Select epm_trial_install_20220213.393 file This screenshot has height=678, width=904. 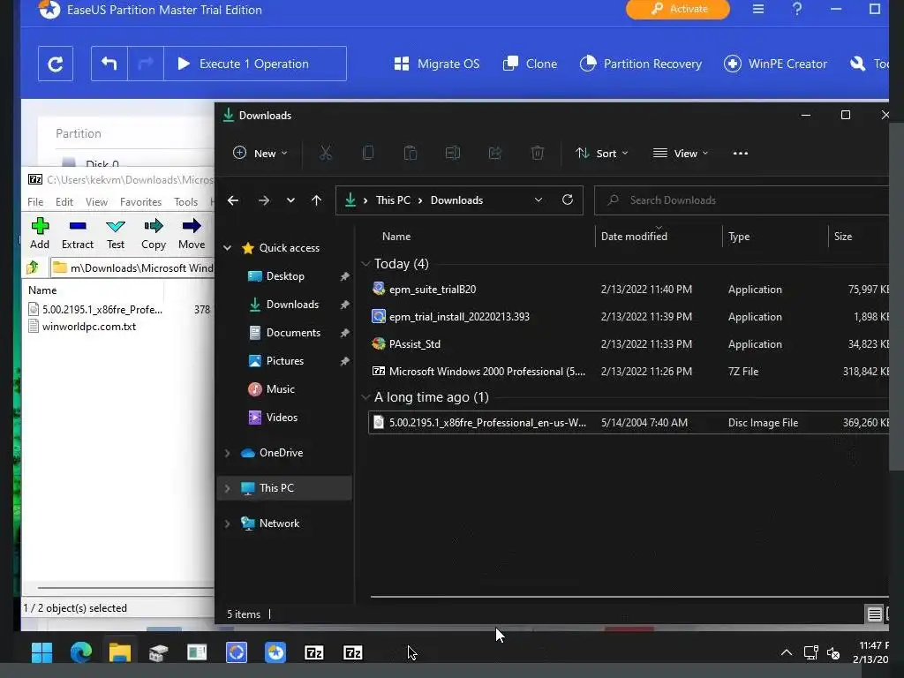pyautogui.click(x=629, y=317)
